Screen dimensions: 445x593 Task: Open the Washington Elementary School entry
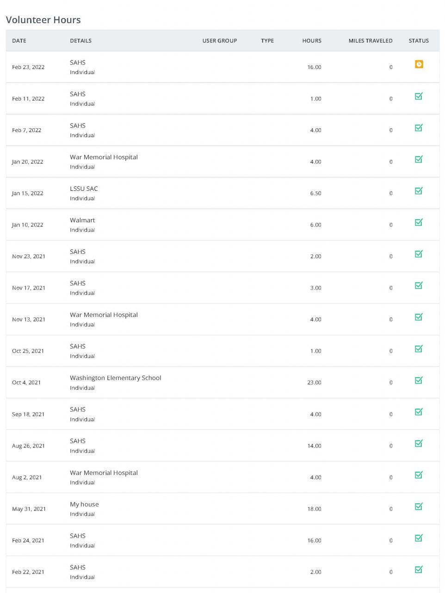click(x=115, y=378)
